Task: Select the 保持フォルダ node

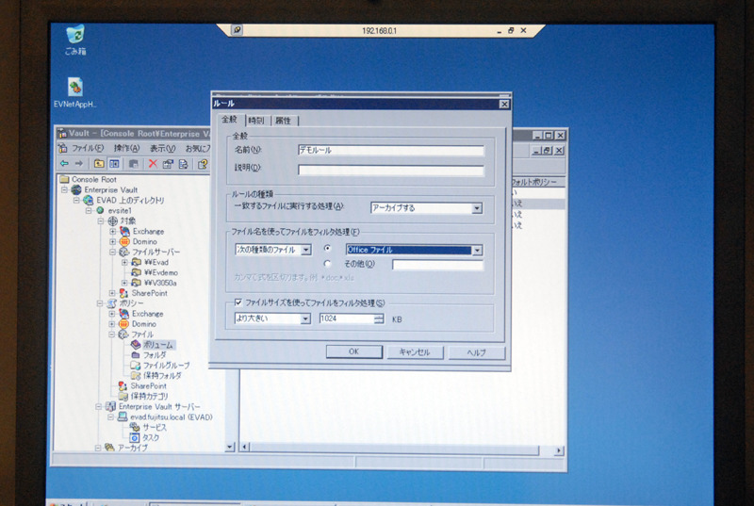Action: click(x=156, y=376)
